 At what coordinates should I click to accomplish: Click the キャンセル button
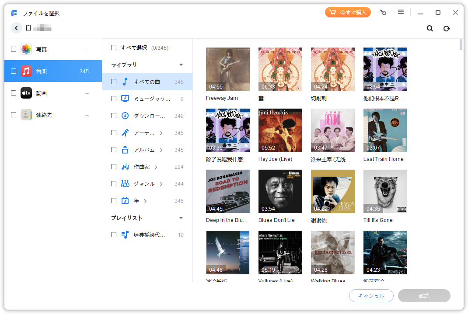tap(371, 296)
